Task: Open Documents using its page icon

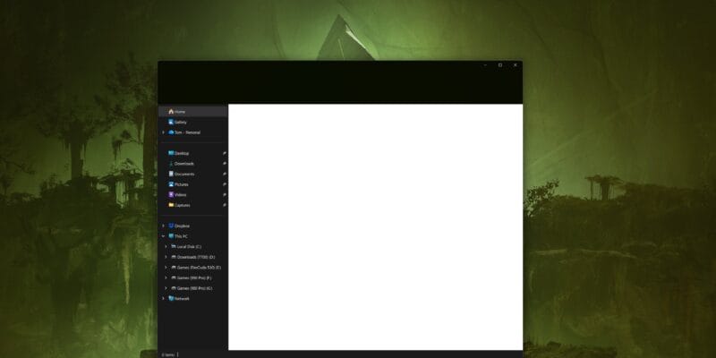Action: click(171, 174)
